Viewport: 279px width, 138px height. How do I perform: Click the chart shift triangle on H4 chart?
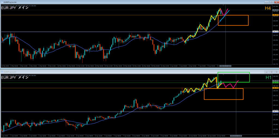(x=224, y=5)
